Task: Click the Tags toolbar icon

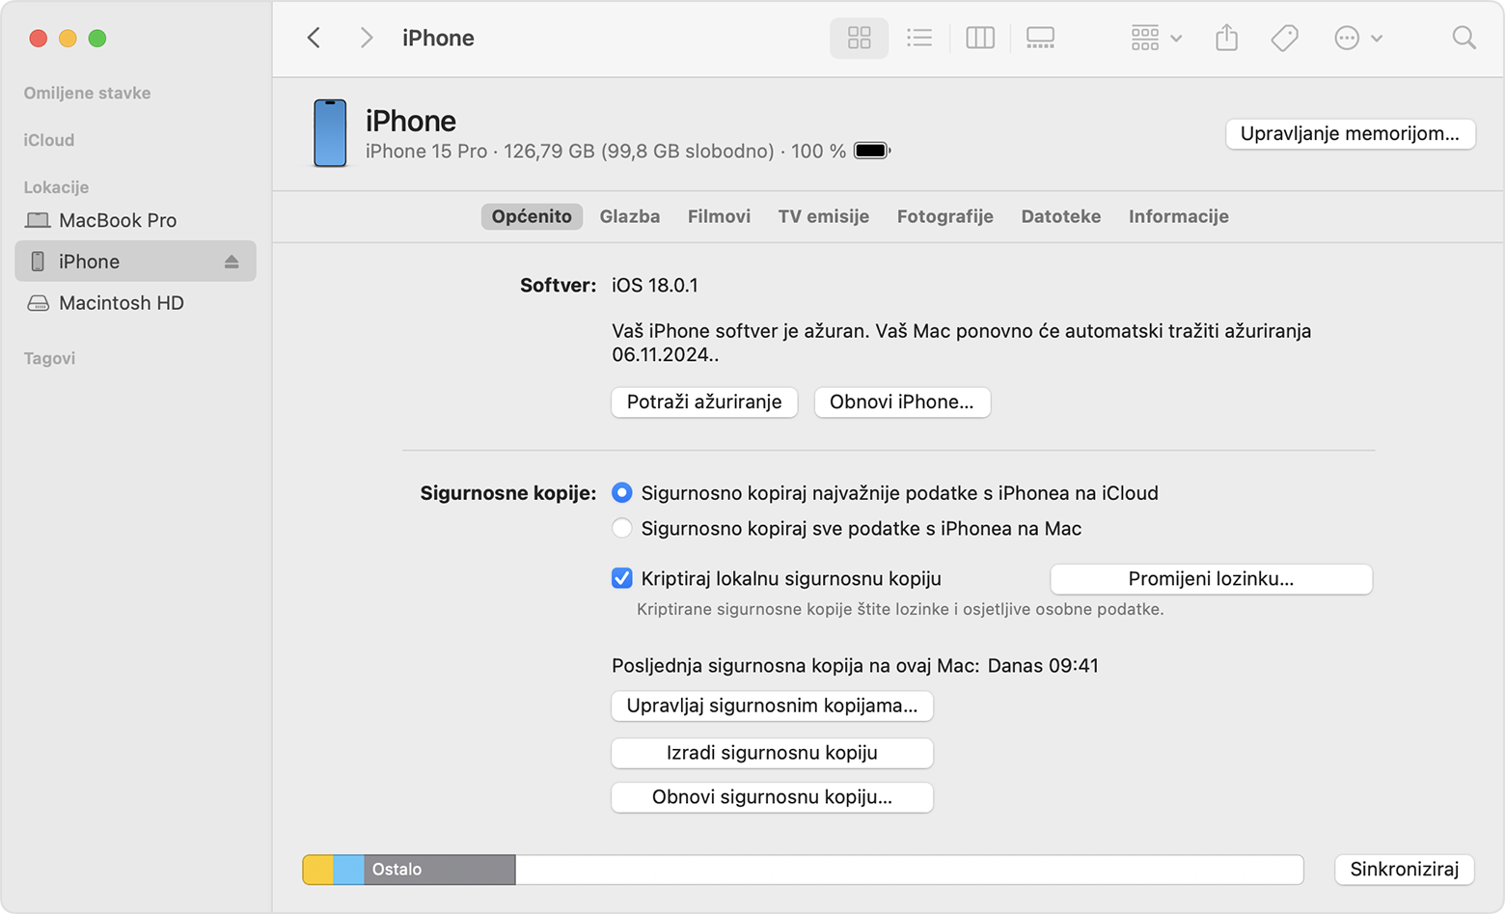Action: [x=1284, y=38]
